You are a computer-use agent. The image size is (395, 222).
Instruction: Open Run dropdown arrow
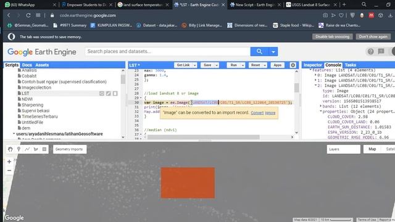click(243, 65)
